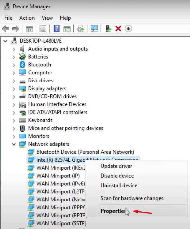Select WAN Miniport (IPv6) adapter
This screenshot has height=229, width=190.
coord(61,183)
